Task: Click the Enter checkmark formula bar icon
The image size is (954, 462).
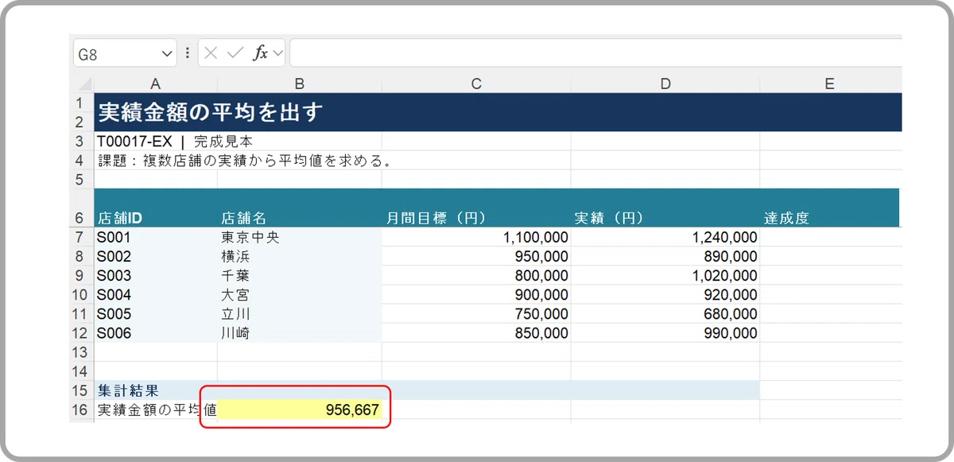Action: point(235,53)
